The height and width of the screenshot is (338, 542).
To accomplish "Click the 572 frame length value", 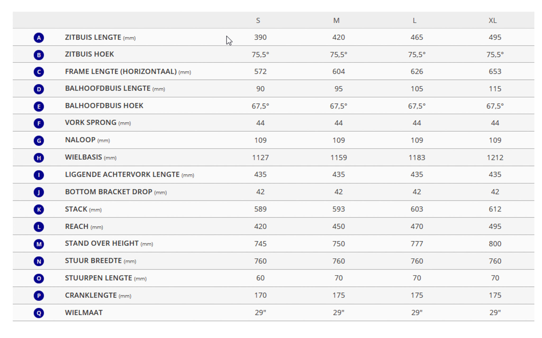I will click(260, 72).
